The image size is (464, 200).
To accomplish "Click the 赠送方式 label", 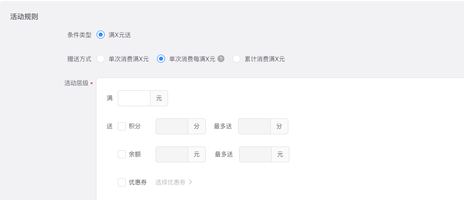I will point(80,59).
